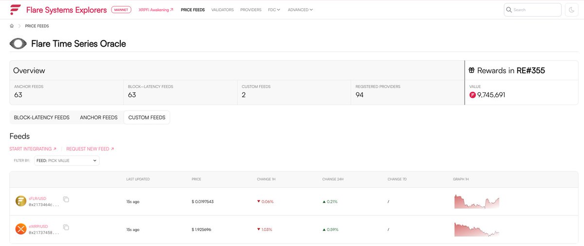Click the CHANGE 7D column header
Viewport: 584px width, 246px height.
point(397,179)
